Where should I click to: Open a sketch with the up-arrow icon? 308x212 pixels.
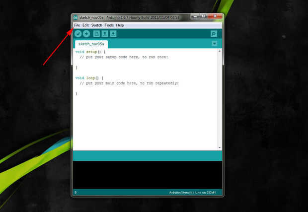[x=105, y=34]
